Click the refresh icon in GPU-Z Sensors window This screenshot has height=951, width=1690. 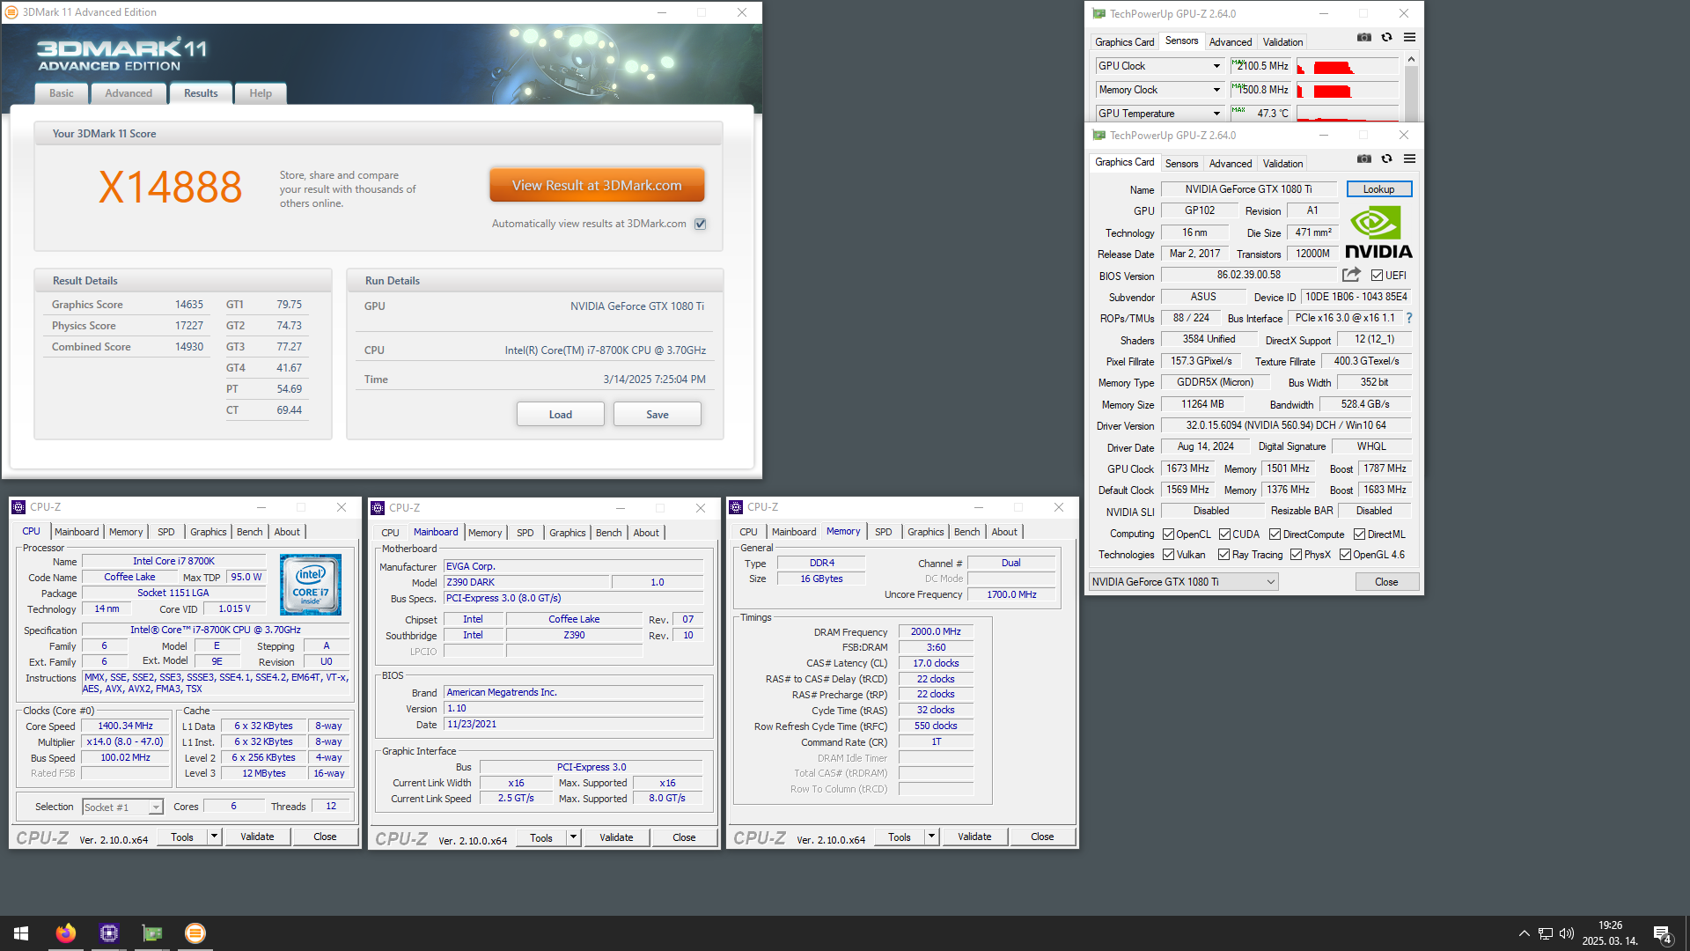click(1386, 37)
